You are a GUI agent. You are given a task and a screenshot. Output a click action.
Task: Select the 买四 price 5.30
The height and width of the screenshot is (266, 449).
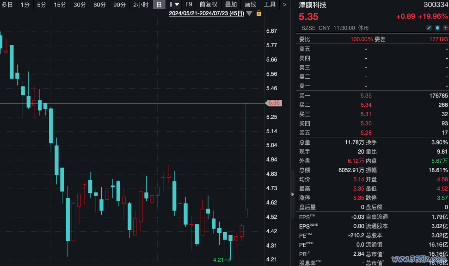click(366, 124)
